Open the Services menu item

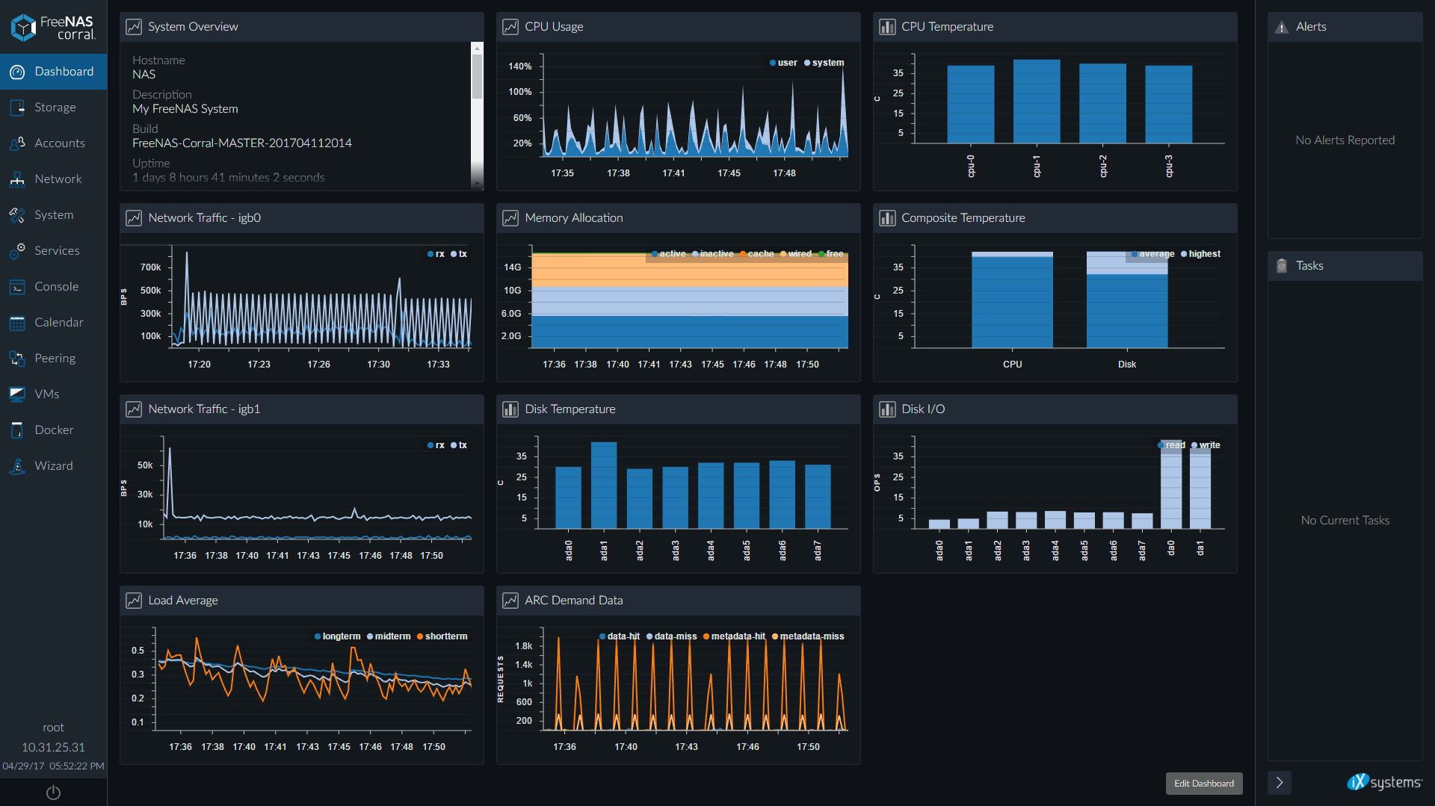[x=56, y=251]
